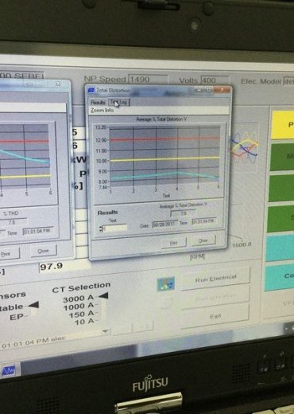
Task: Click the Zoom Info menu item
Action: (x=103, y=110)
